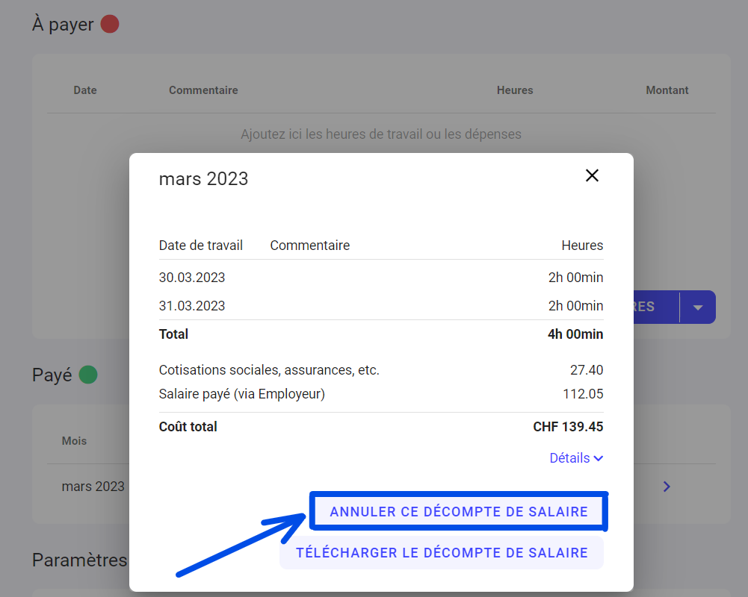Download payslip via Télécharger le décompte

click(442, 553)
